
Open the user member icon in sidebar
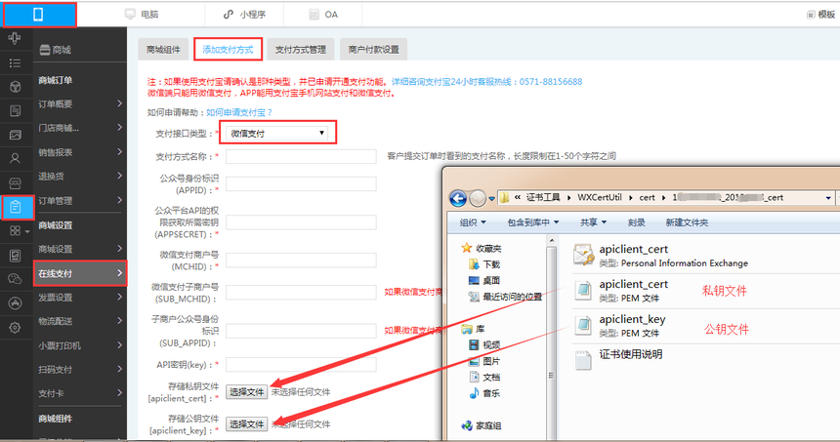[15, 158]
